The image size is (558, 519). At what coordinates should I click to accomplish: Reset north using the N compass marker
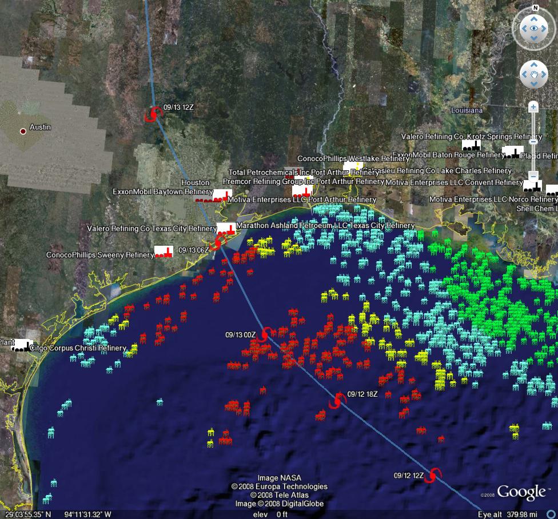[x=535, y=8]
